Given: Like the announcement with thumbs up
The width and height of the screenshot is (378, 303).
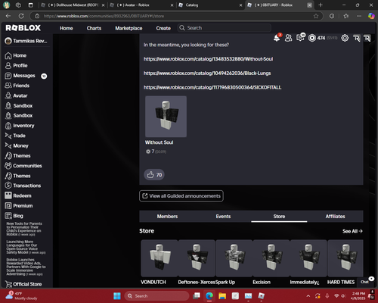Looking at the screenshot, I should 154,175.
